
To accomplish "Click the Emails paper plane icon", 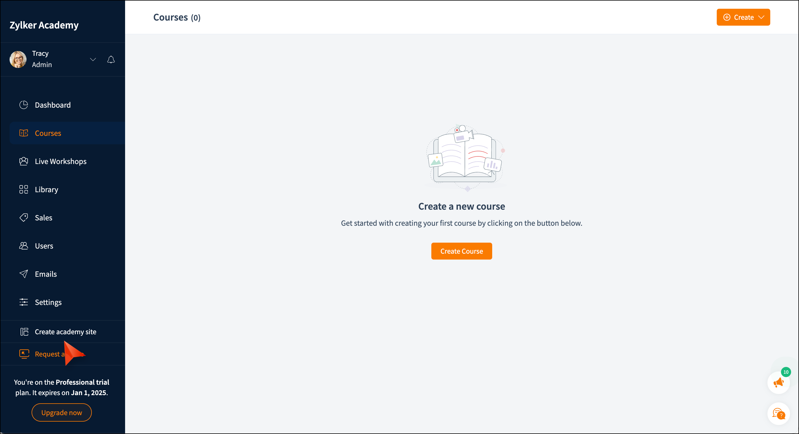I will click(24, 274).
